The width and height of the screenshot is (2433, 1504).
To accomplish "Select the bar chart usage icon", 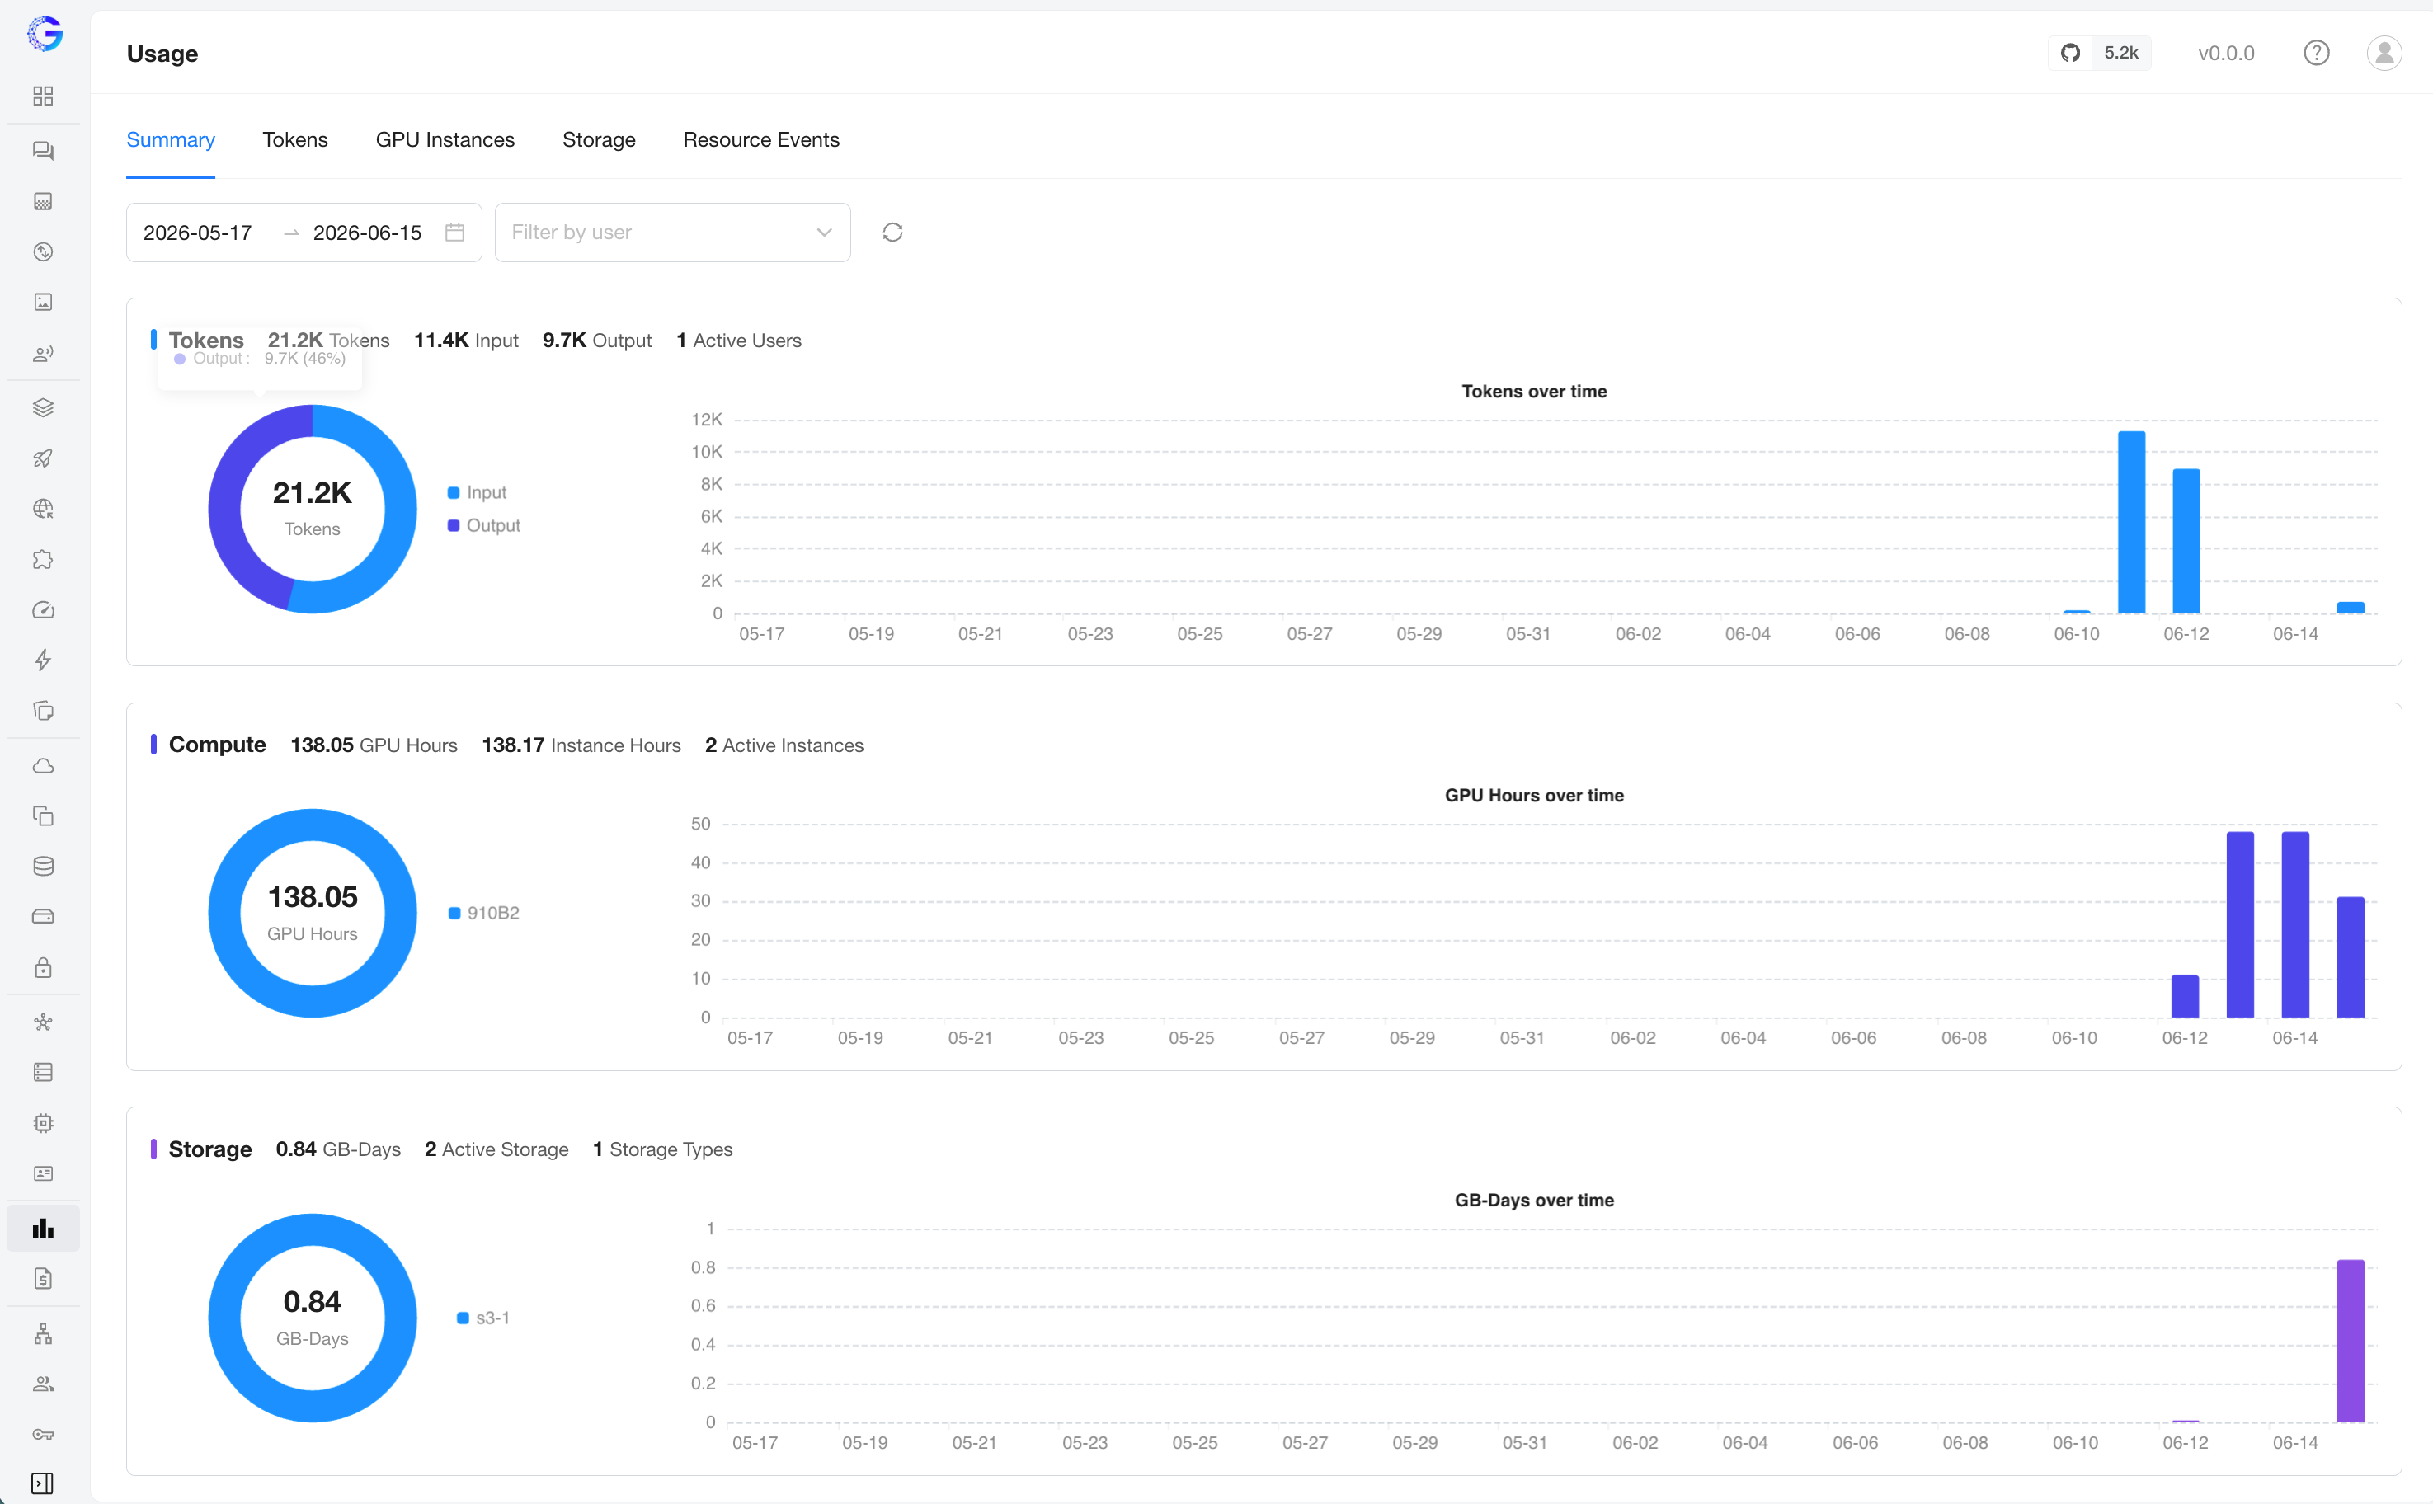I will 43,1228.
